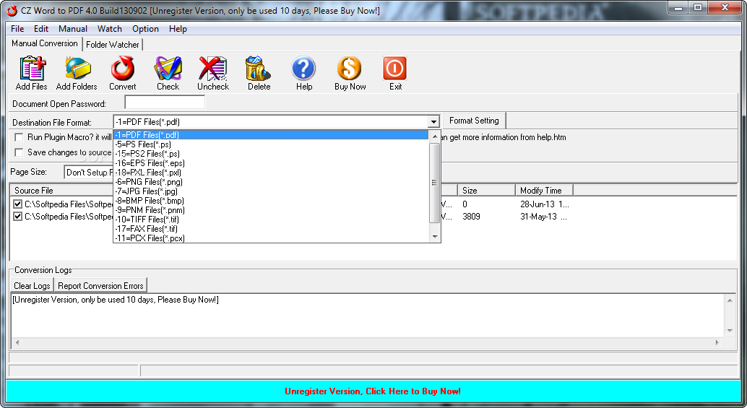
Task: Click the Add Folders icon
Action: tap(77, 69)
